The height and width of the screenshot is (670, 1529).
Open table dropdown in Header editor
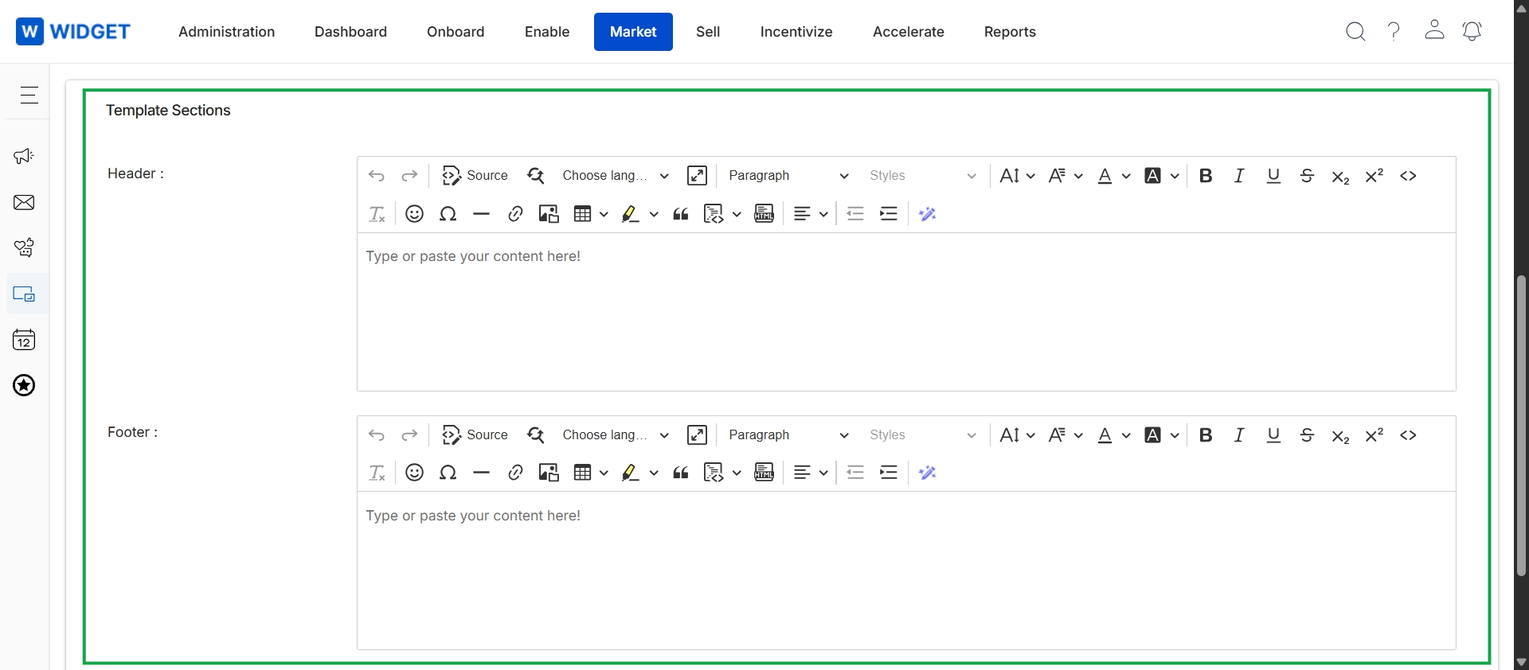pyautogui.click(x=591, y=214)
